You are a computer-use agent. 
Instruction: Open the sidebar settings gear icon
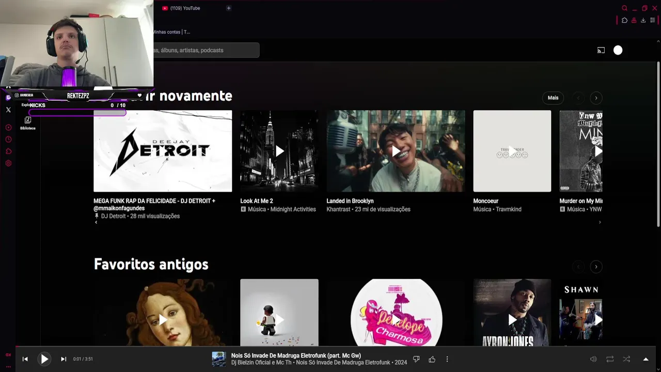(8, 163)
